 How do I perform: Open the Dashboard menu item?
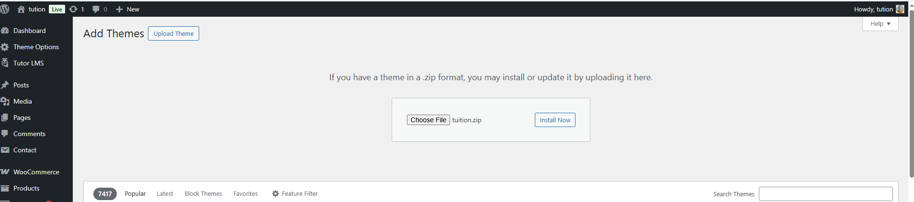pyautogui.click(x=29, y=31)
